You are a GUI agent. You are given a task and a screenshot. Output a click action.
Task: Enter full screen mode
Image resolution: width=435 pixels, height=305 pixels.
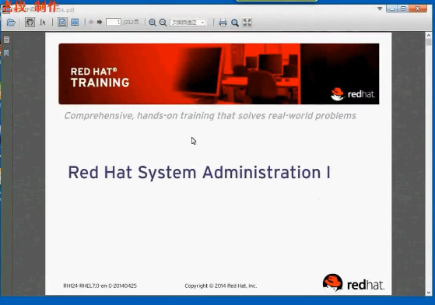click(247, 23)
